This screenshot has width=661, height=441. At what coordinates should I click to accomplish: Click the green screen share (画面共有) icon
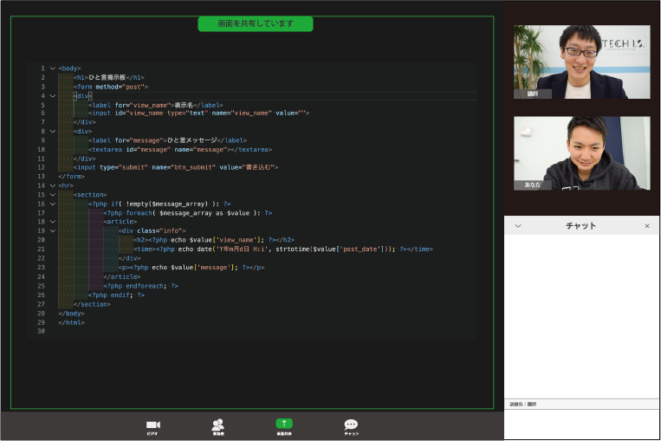coord(284,424)
